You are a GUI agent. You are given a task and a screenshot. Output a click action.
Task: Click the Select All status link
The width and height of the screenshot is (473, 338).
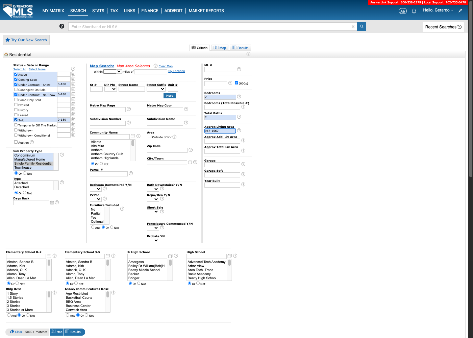[20, 69]
